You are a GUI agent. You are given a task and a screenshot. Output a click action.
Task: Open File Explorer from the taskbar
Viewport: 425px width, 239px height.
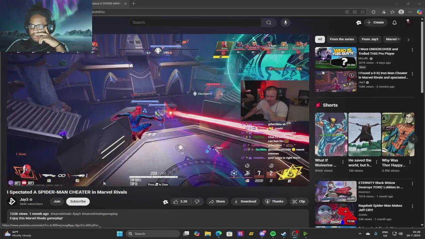208,234
